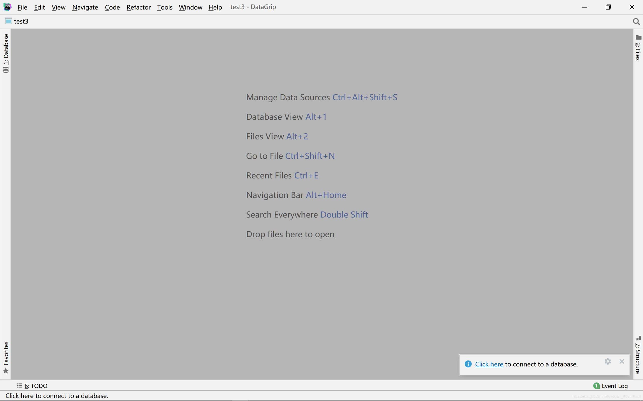The image size is (643, 401).
Task: Click status bar connect to database message
Action: point(57,396)
